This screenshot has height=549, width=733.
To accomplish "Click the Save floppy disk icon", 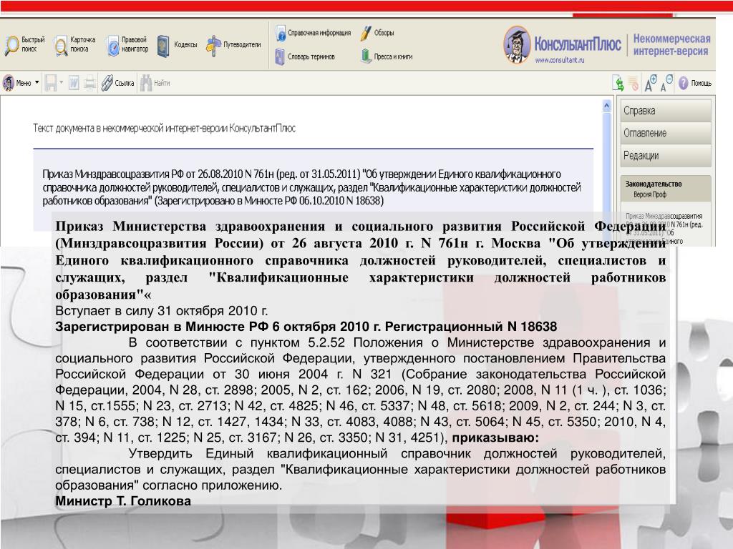I will pos(50,83).
